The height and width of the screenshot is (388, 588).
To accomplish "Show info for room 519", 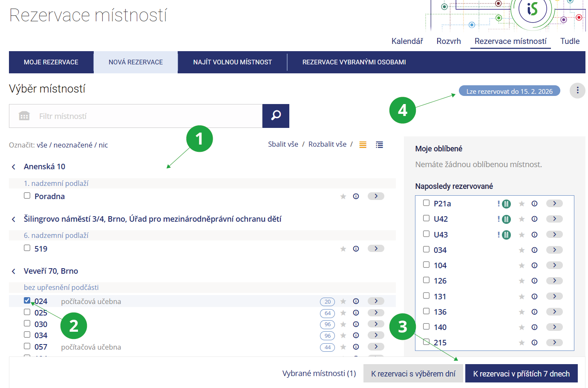I will coord(356,249).
